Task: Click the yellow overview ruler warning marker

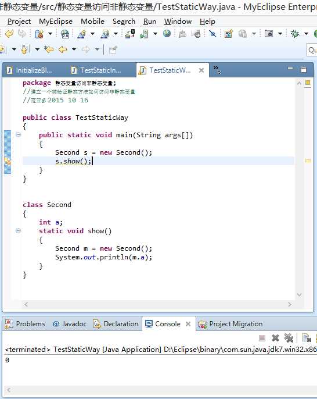Action: pos(308,161)
